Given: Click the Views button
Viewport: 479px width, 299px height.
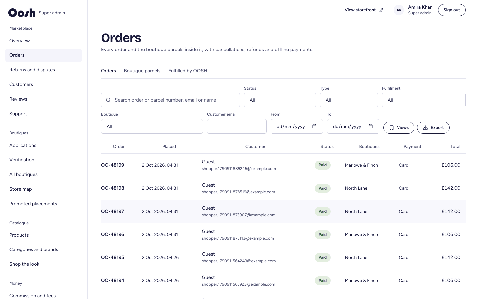Looking at the screenshot, I should click(399, 128).
